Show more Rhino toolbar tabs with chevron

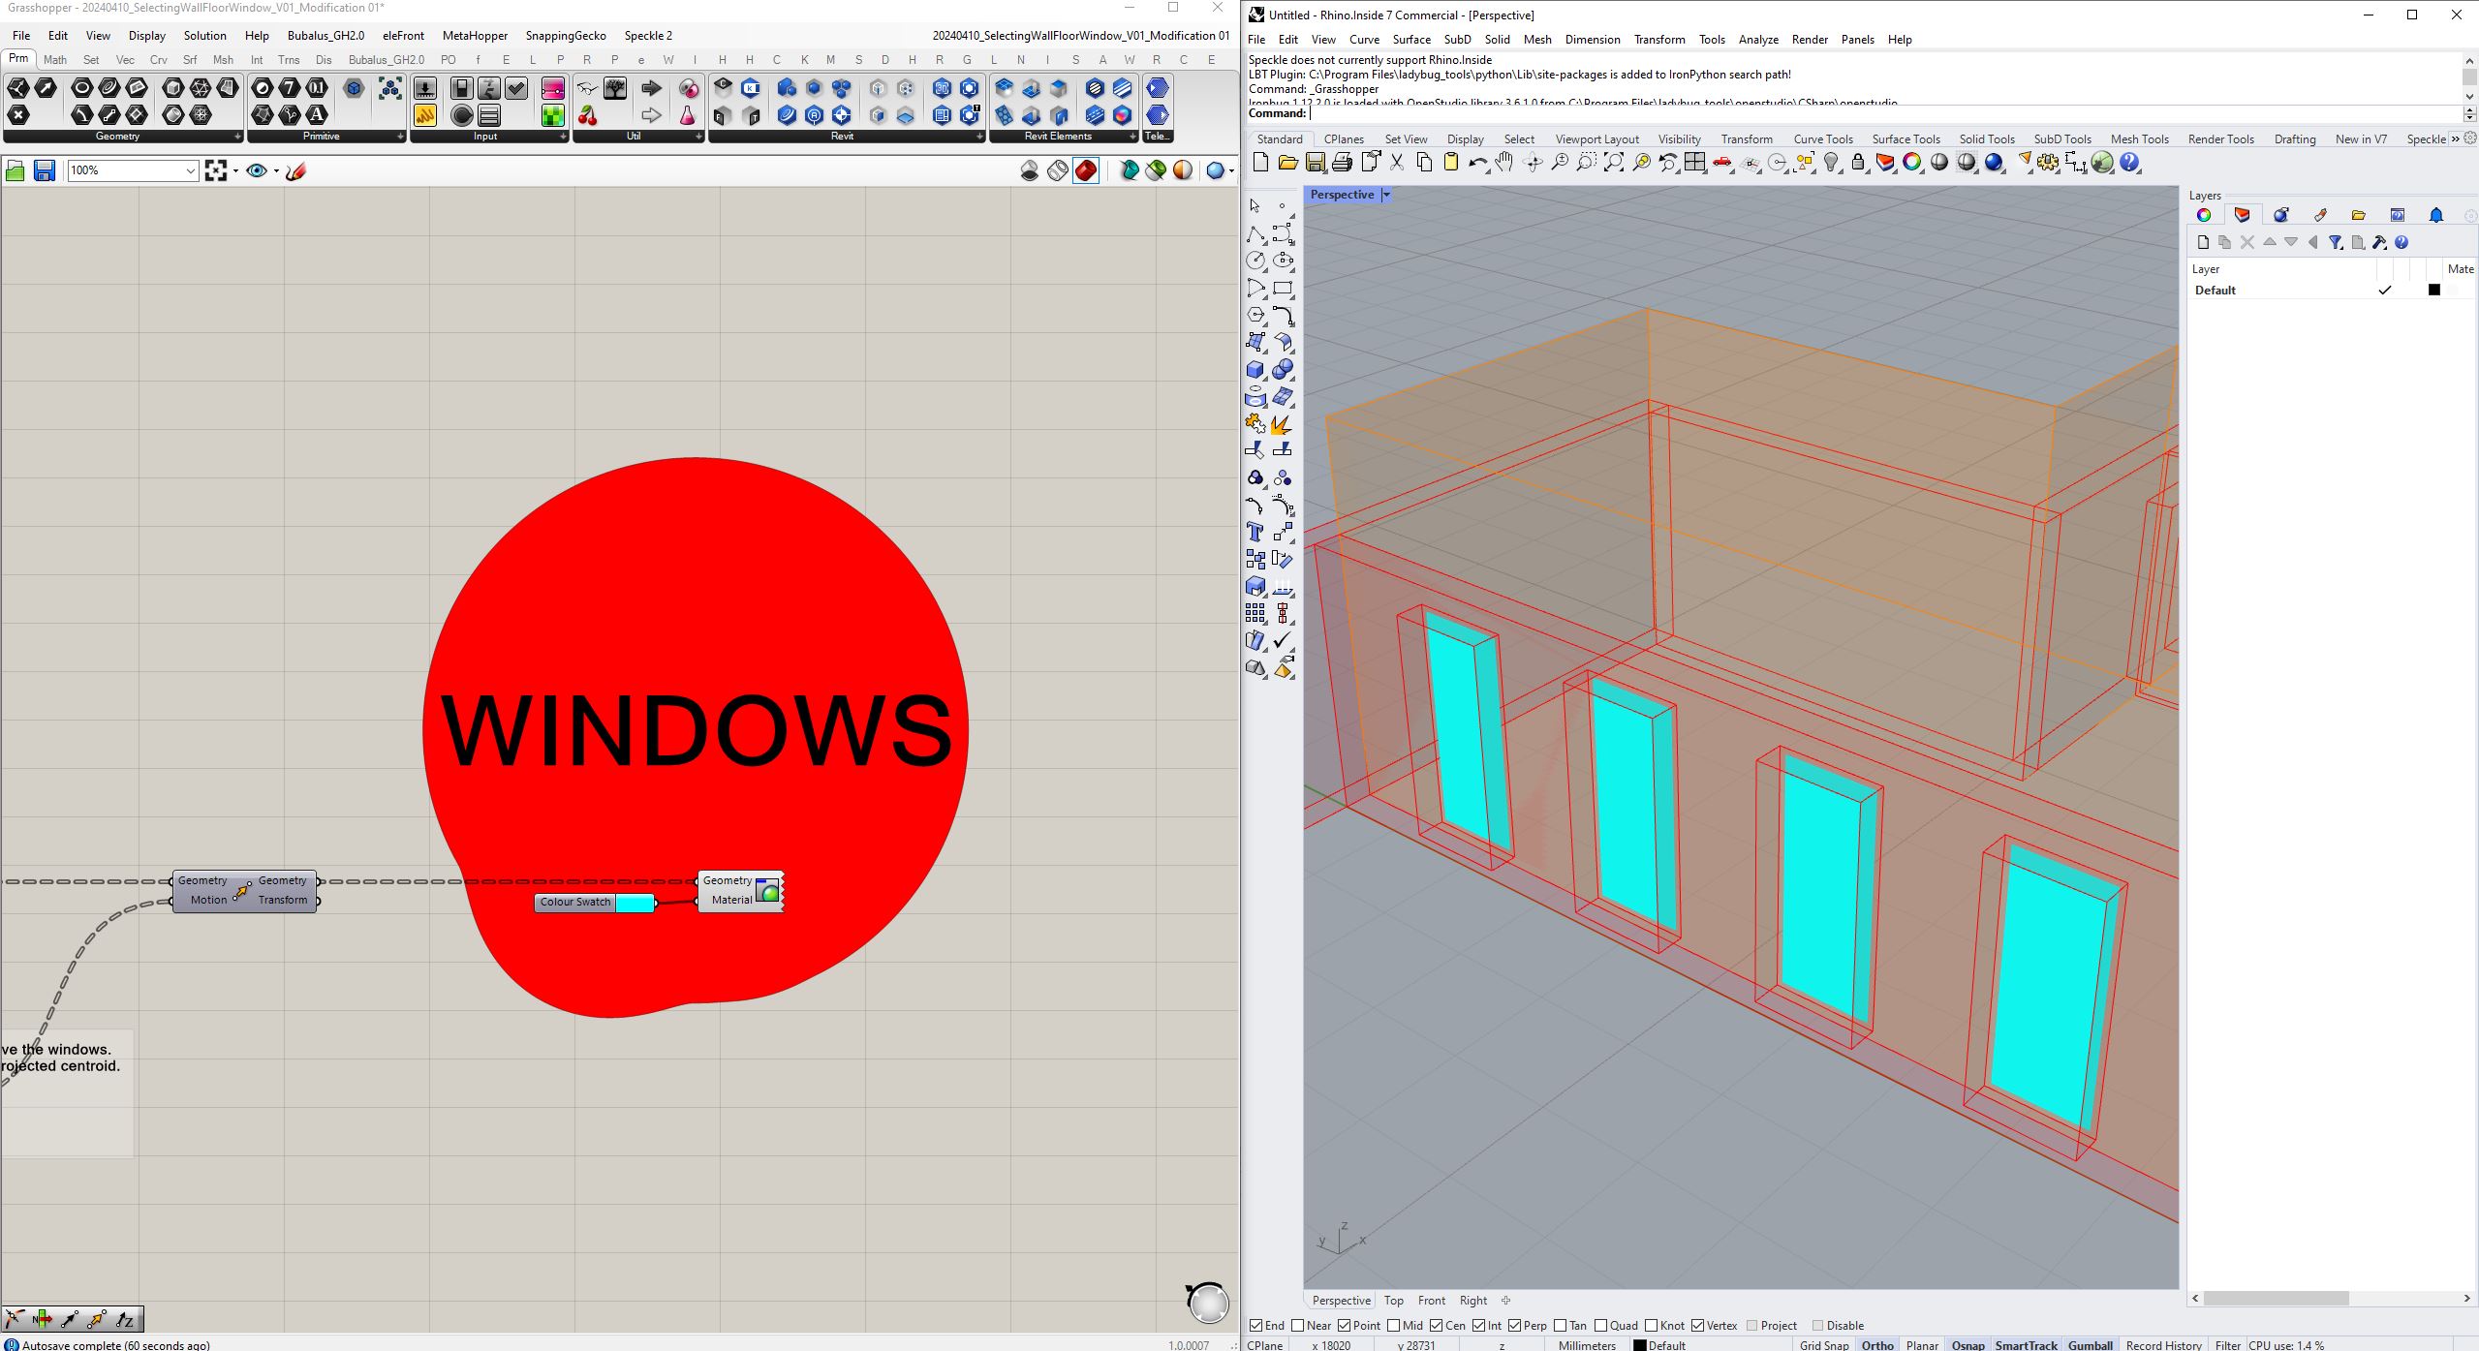pos(2456,139)
